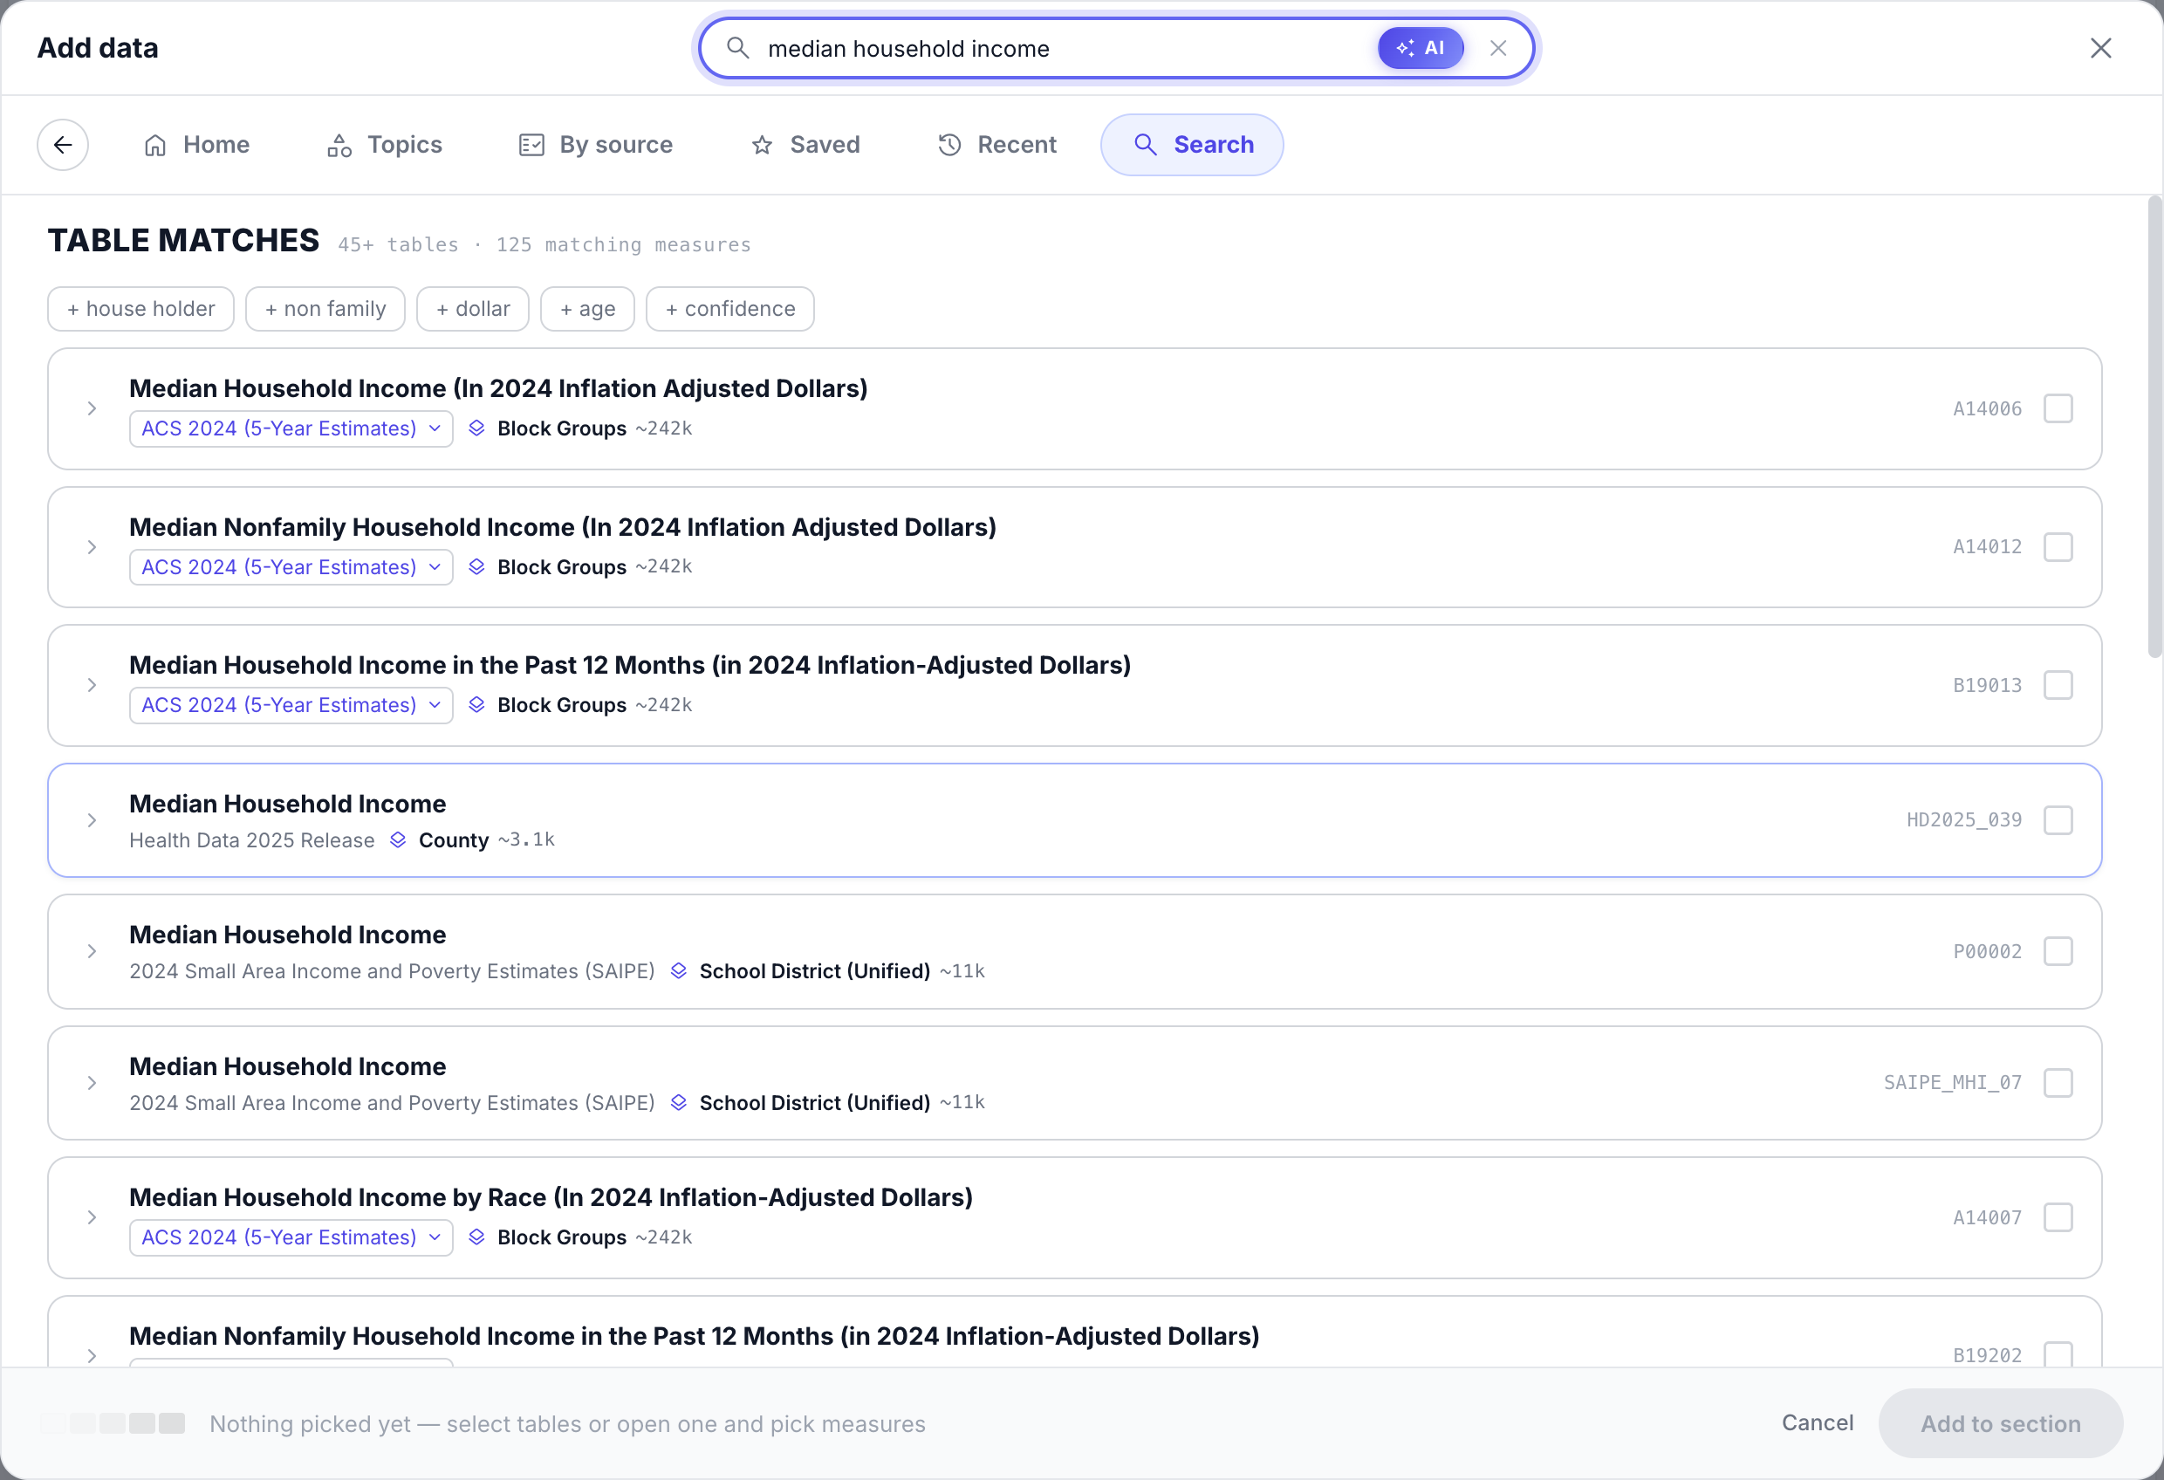The width and height of the screenshot is (2164, 1480).
Task: Expand the A14006 Median Household Income row
Action: pyautogui.click(x=92, y=408)
